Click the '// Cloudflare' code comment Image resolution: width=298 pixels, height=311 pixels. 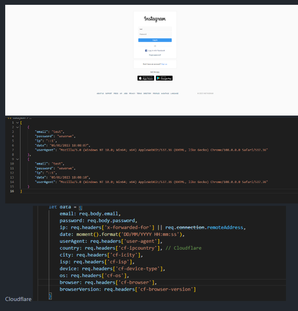click(184, 248)
